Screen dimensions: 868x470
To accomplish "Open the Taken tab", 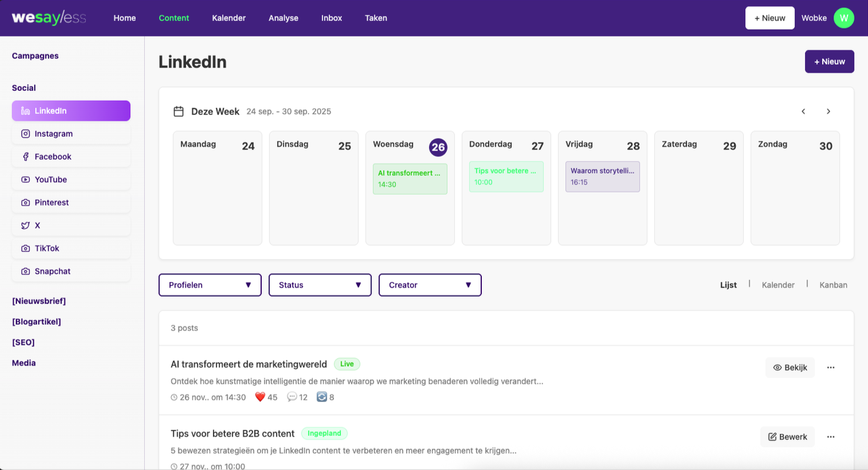I will [376, 18].
